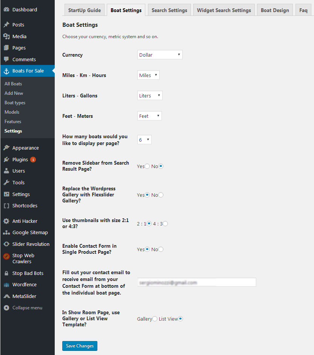
Task: Open the Miles-Km-Hours dropdown
Action: pyautogui.click(x=148, y=75)
